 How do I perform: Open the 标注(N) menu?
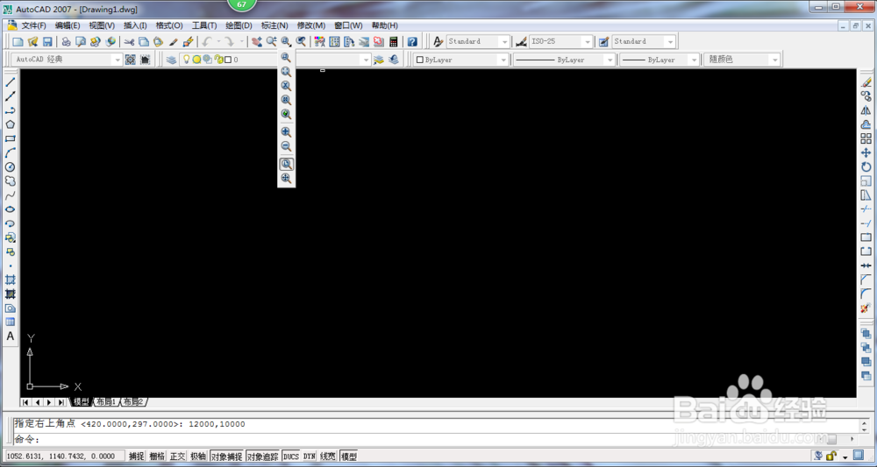coord(275,25)
